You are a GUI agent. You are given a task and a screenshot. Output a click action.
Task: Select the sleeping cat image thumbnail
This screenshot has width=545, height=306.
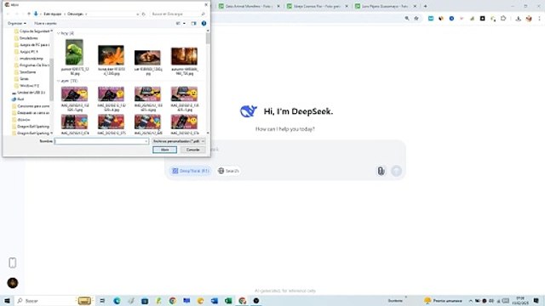[147, 58]
